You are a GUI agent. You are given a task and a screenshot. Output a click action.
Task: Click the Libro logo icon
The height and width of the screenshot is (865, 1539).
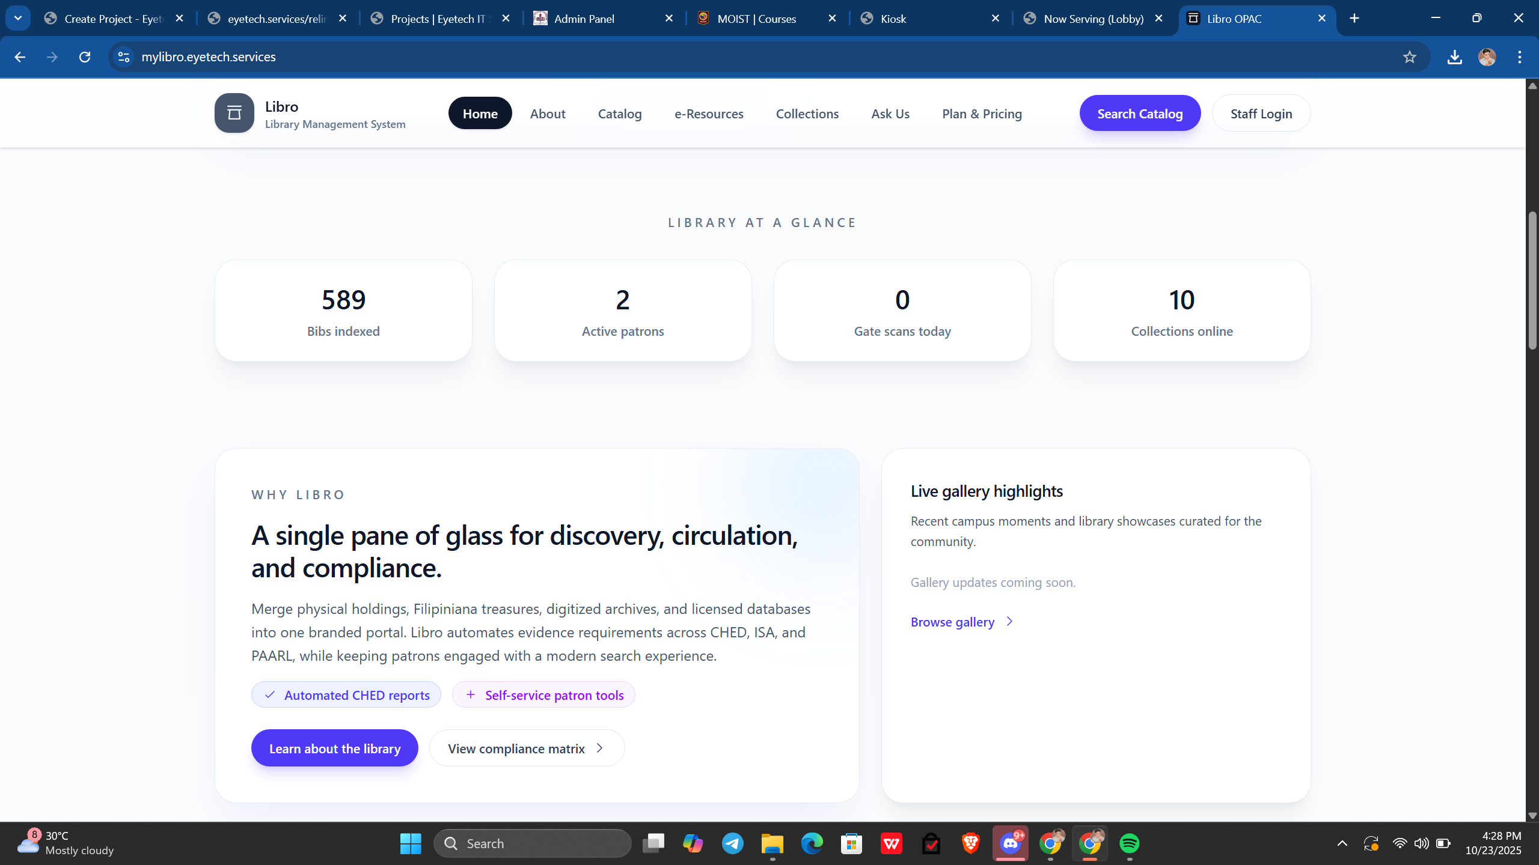[x=234, y=113]
